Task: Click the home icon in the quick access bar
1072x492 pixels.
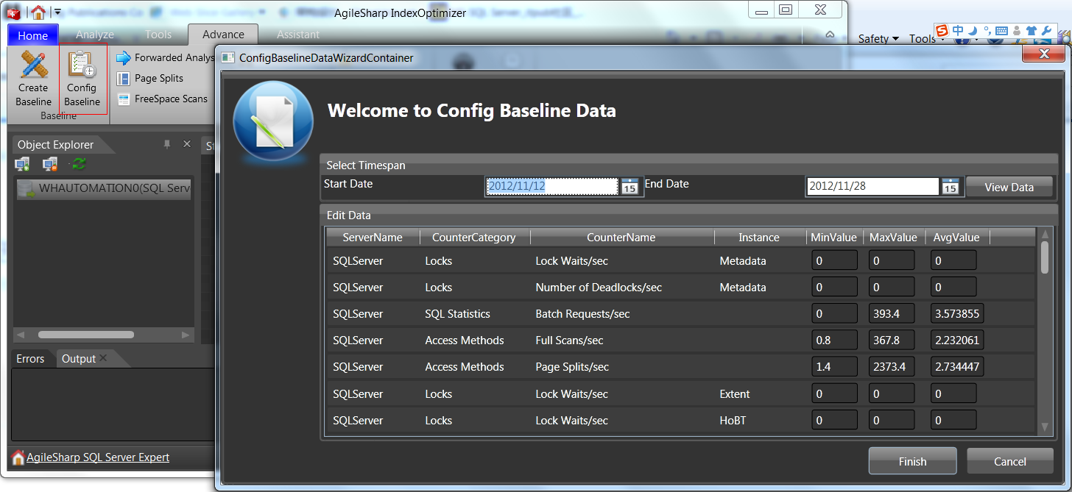Action: tap(38, 12)
